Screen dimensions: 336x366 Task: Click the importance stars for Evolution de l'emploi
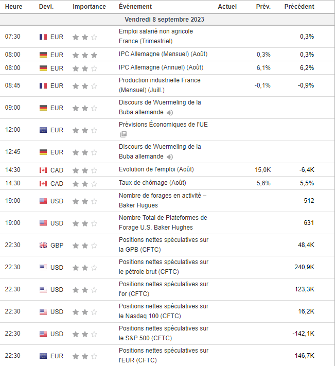[x=85, y=170]
